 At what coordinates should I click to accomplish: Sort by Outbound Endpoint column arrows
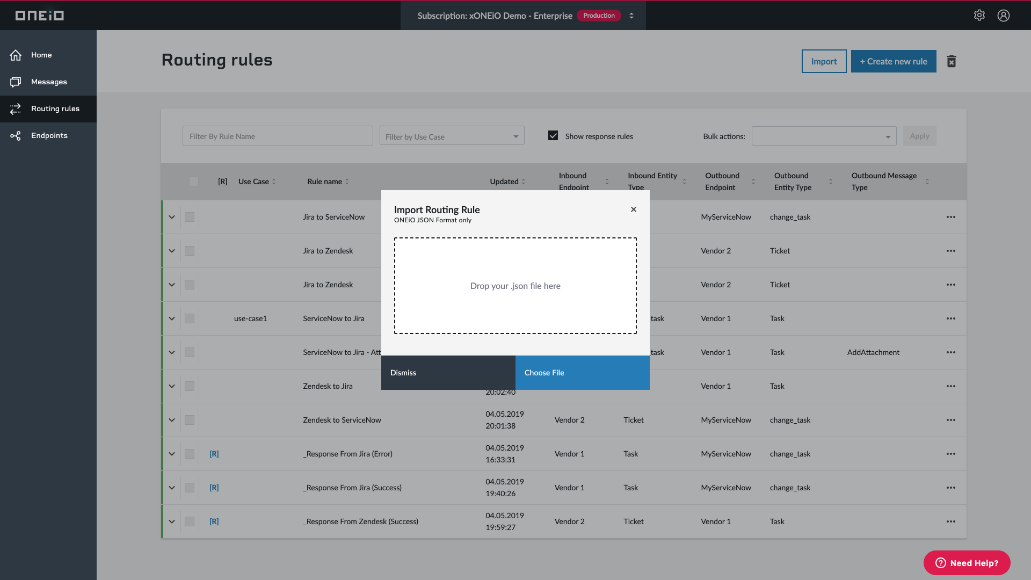(753, 182)
